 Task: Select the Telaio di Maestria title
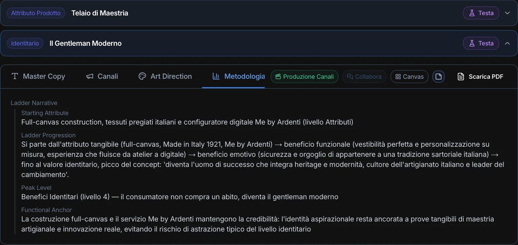100,13
